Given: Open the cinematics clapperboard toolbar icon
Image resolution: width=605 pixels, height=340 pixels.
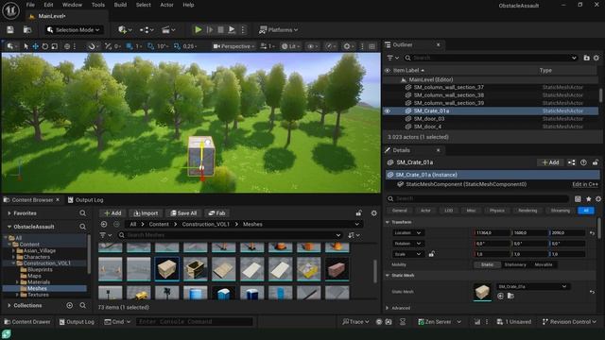Looking at the screenshot, I should [x=168, y=29].
